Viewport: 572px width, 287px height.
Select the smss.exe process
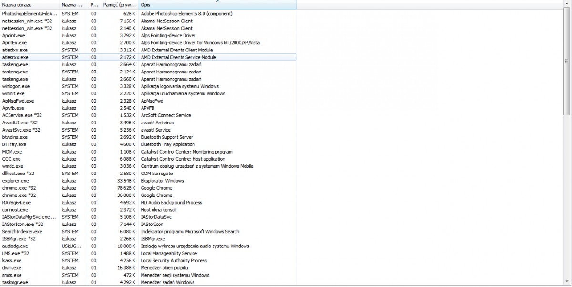pyautogui.click(x=148, y=275)
